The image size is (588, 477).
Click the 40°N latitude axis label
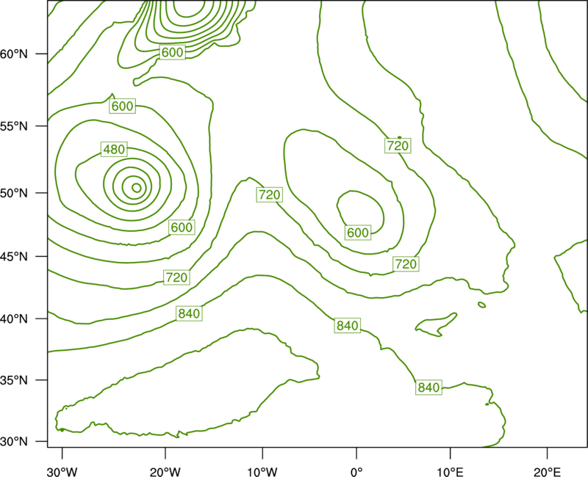point(14,319)
